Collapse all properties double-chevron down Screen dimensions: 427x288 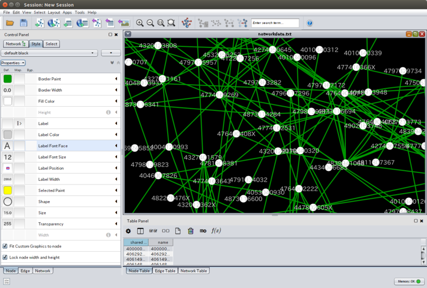pos(112,63)
